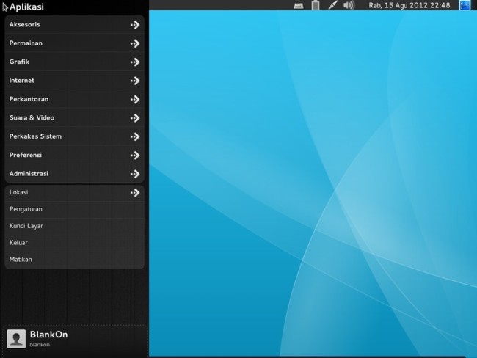The height and width of the screenshot is (358, 477).
Task: Click arrow beside Grafik
Action: pyautogui.click(x=135, y=62)
